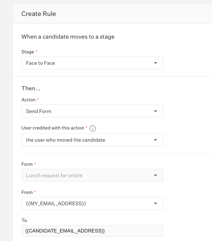
Task: Select the 'Face to Face' stage value
Action: (41, 63)
